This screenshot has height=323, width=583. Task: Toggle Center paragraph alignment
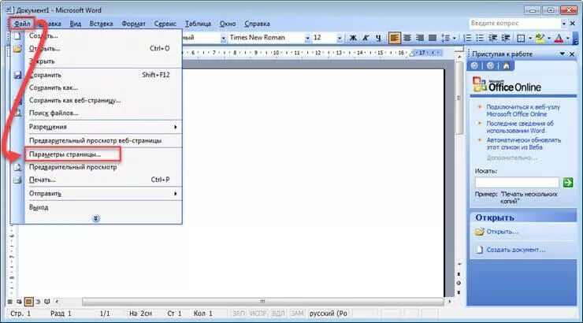pyautogui.click(x=407, y=38)
